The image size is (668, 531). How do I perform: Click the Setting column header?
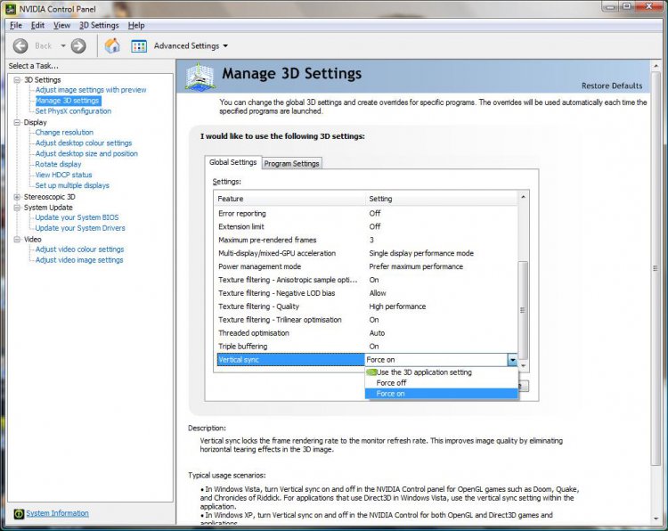pyautogui.click(x=442, y=199)
